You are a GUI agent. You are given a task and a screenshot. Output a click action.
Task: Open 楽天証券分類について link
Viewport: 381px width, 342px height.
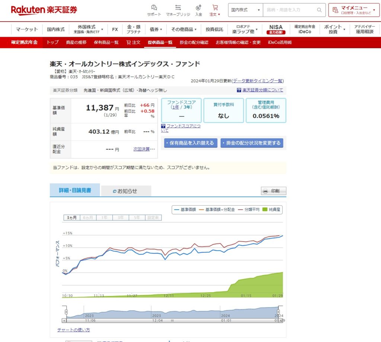click(263, 90)
